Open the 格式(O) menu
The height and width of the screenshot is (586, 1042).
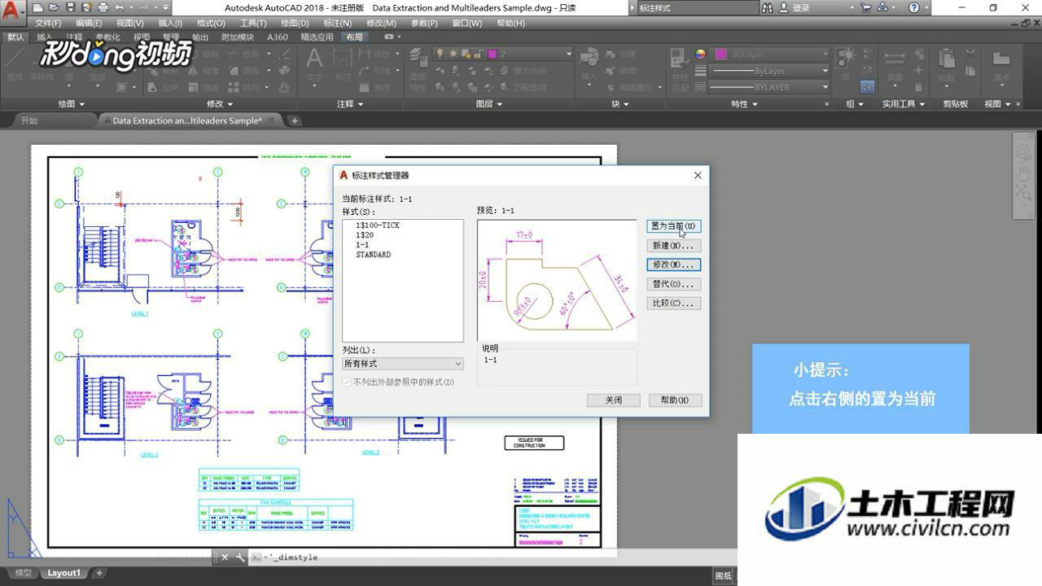click(x=211, y=24)
